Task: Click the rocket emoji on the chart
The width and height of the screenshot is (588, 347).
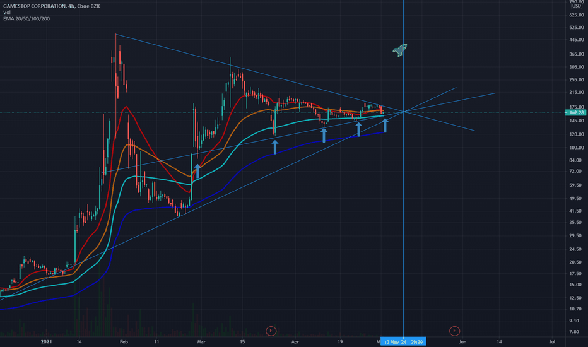Action: coord(400,50)
